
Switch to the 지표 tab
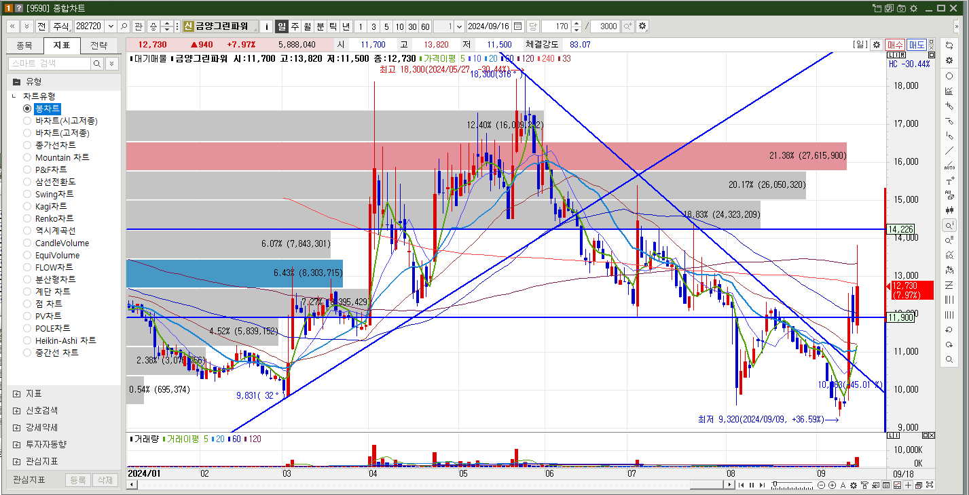pos(62,45)
